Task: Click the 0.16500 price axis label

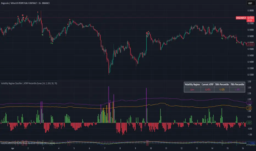Action: [x=251, y=30]
